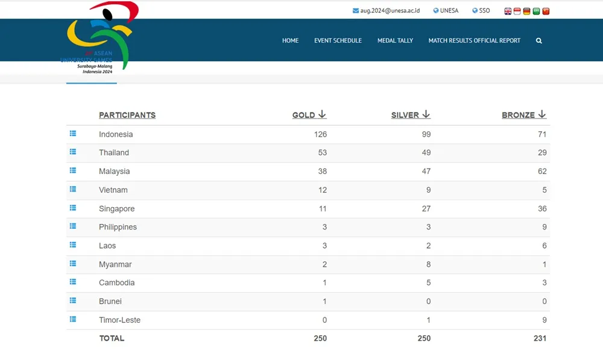The height and width of the screenshot is (351, 603).
Task: Click the list icon beside Singapore
Action: pyautogui.click(x=73, y=208)
